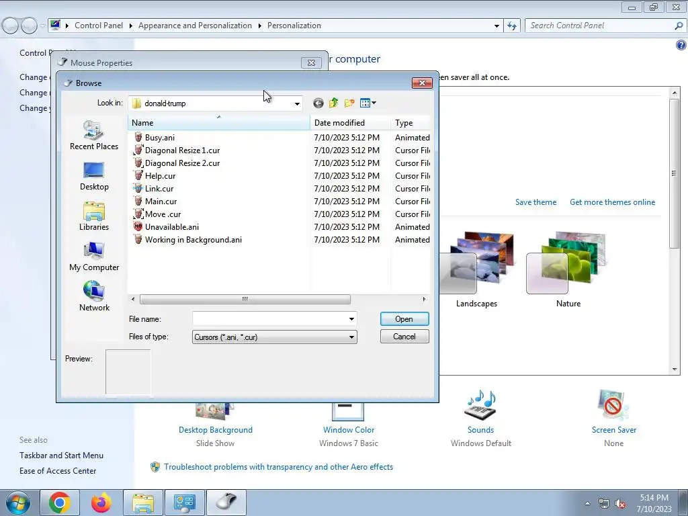
Task: Click the Cancel button in Browse dialog
Action: point(404,337)
